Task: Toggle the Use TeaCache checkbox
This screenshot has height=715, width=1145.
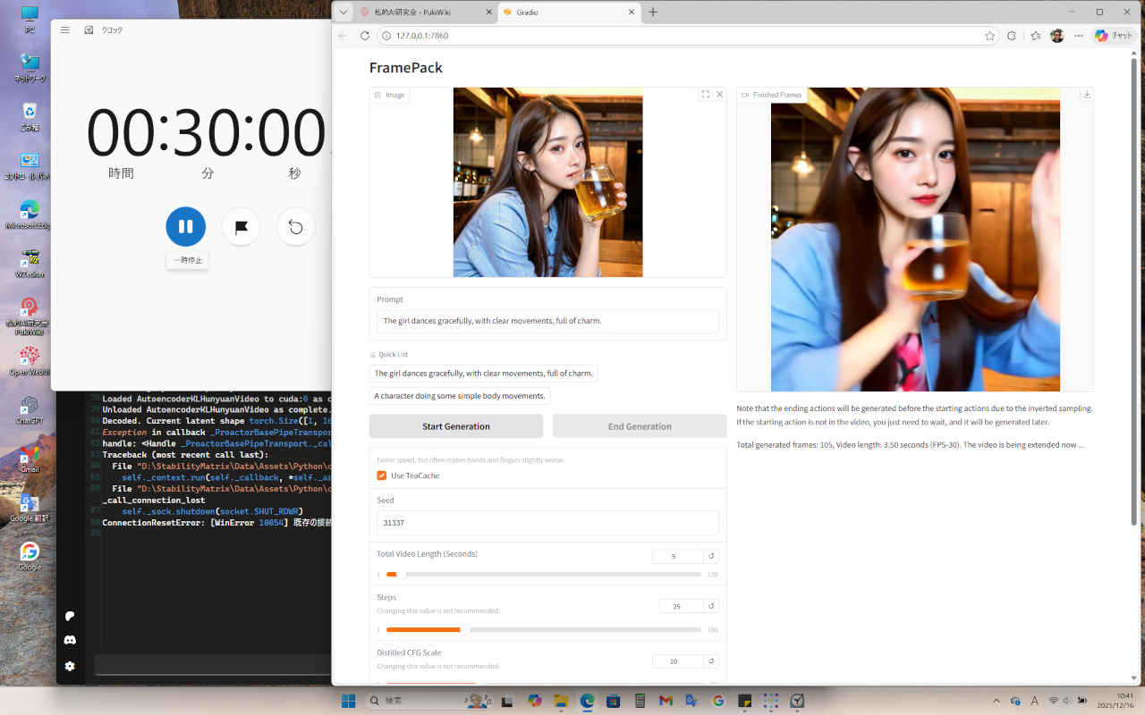Action: (382, 475)
